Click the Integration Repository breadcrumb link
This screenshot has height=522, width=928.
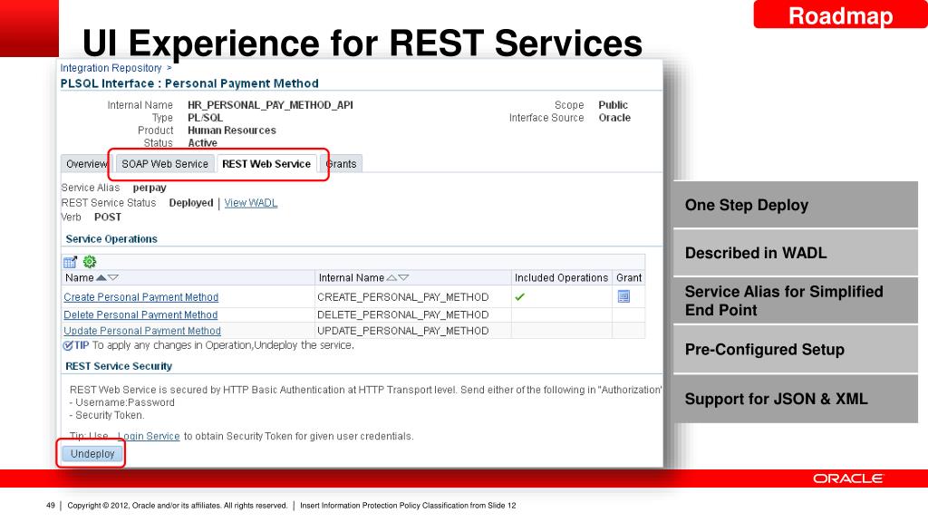[111, 68]
